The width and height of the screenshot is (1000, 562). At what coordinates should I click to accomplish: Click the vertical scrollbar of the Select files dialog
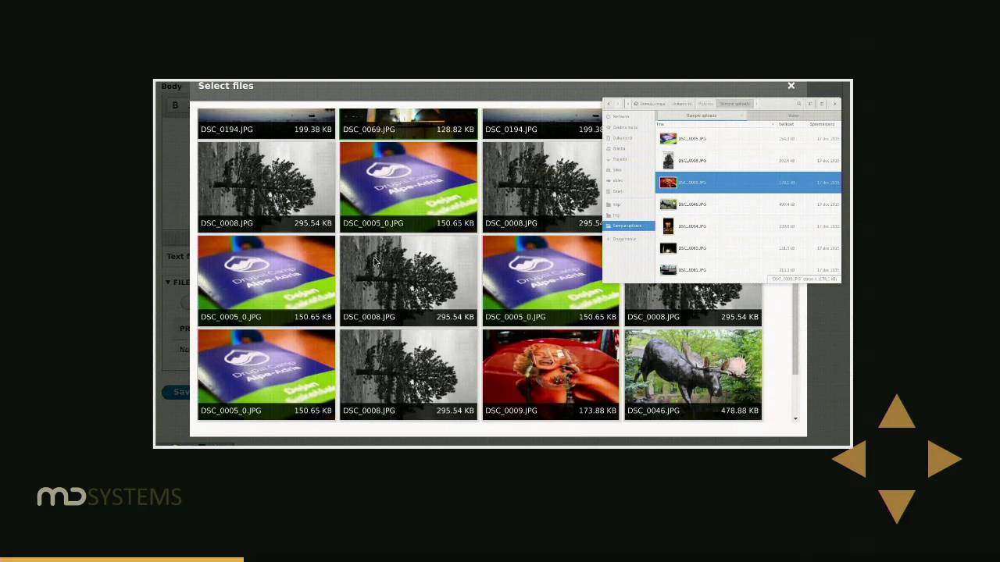[x=795, y=329]
